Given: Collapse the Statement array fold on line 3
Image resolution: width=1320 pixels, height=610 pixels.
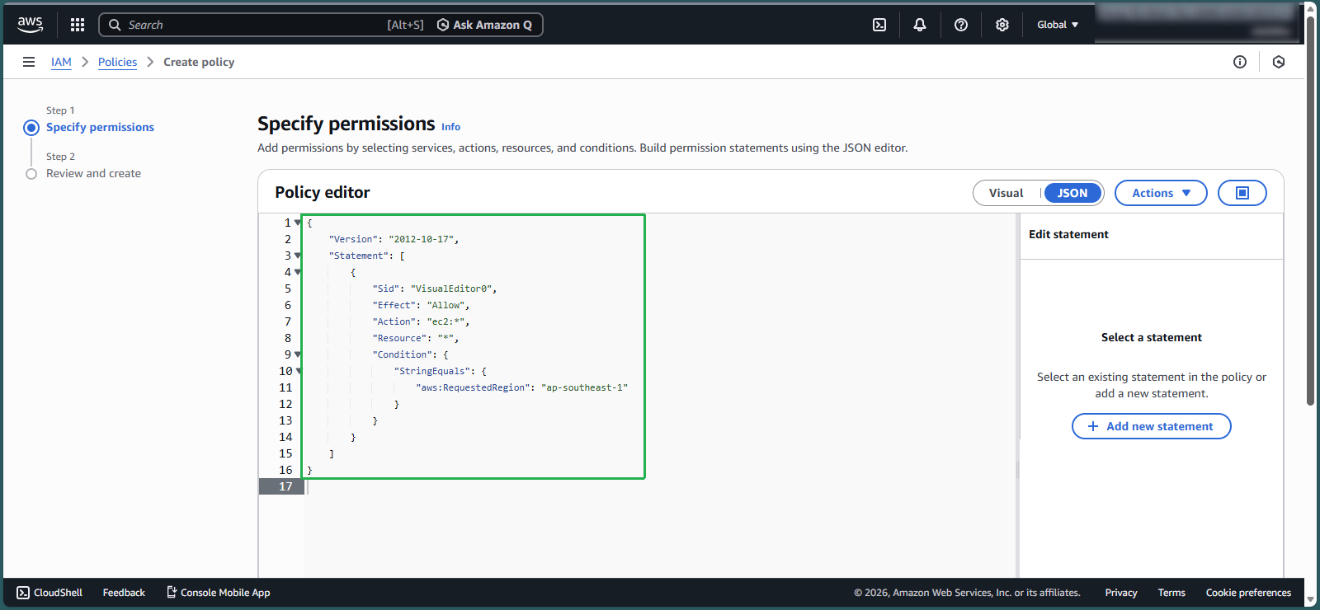Looking at the screenshot, I should tap(298, 256).
